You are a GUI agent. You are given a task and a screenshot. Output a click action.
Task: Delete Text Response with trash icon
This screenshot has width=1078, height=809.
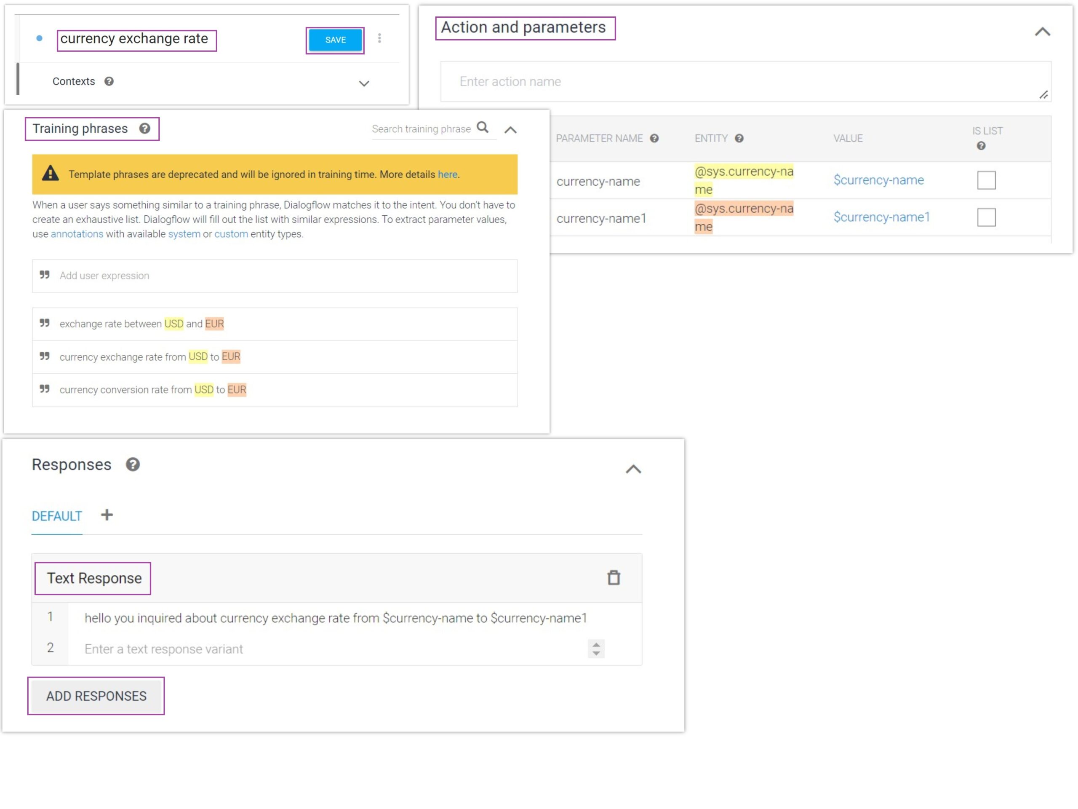tap(613, 577)
